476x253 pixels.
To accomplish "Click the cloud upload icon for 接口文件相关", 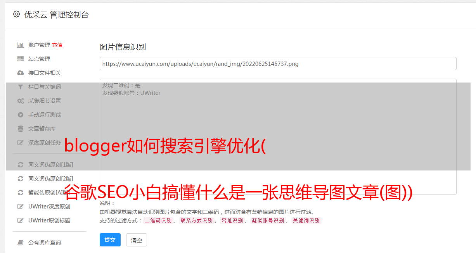I will tap(21, 73).
